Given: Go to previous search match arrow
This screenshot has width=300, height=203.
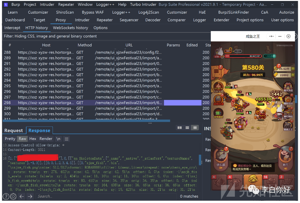Looking at the screenshot, I should pos(22,196).
